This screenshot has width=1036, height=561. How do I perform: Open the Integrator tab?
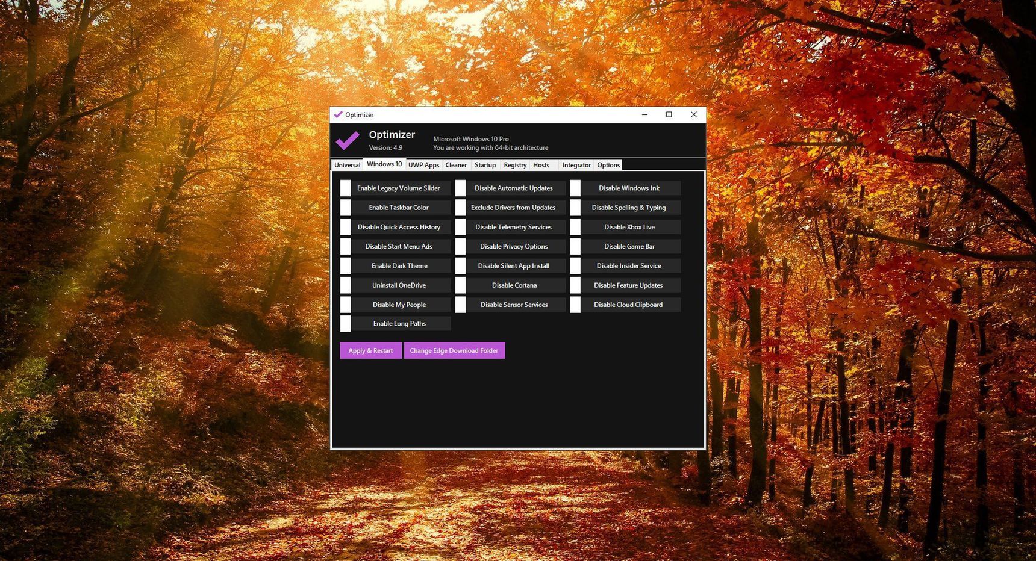tap(576, 165)
